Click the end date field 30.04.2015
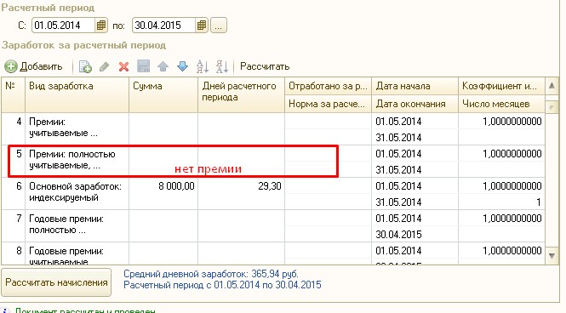Image resolution: width=566 pixels, height=313 pixels. [164, 26]
